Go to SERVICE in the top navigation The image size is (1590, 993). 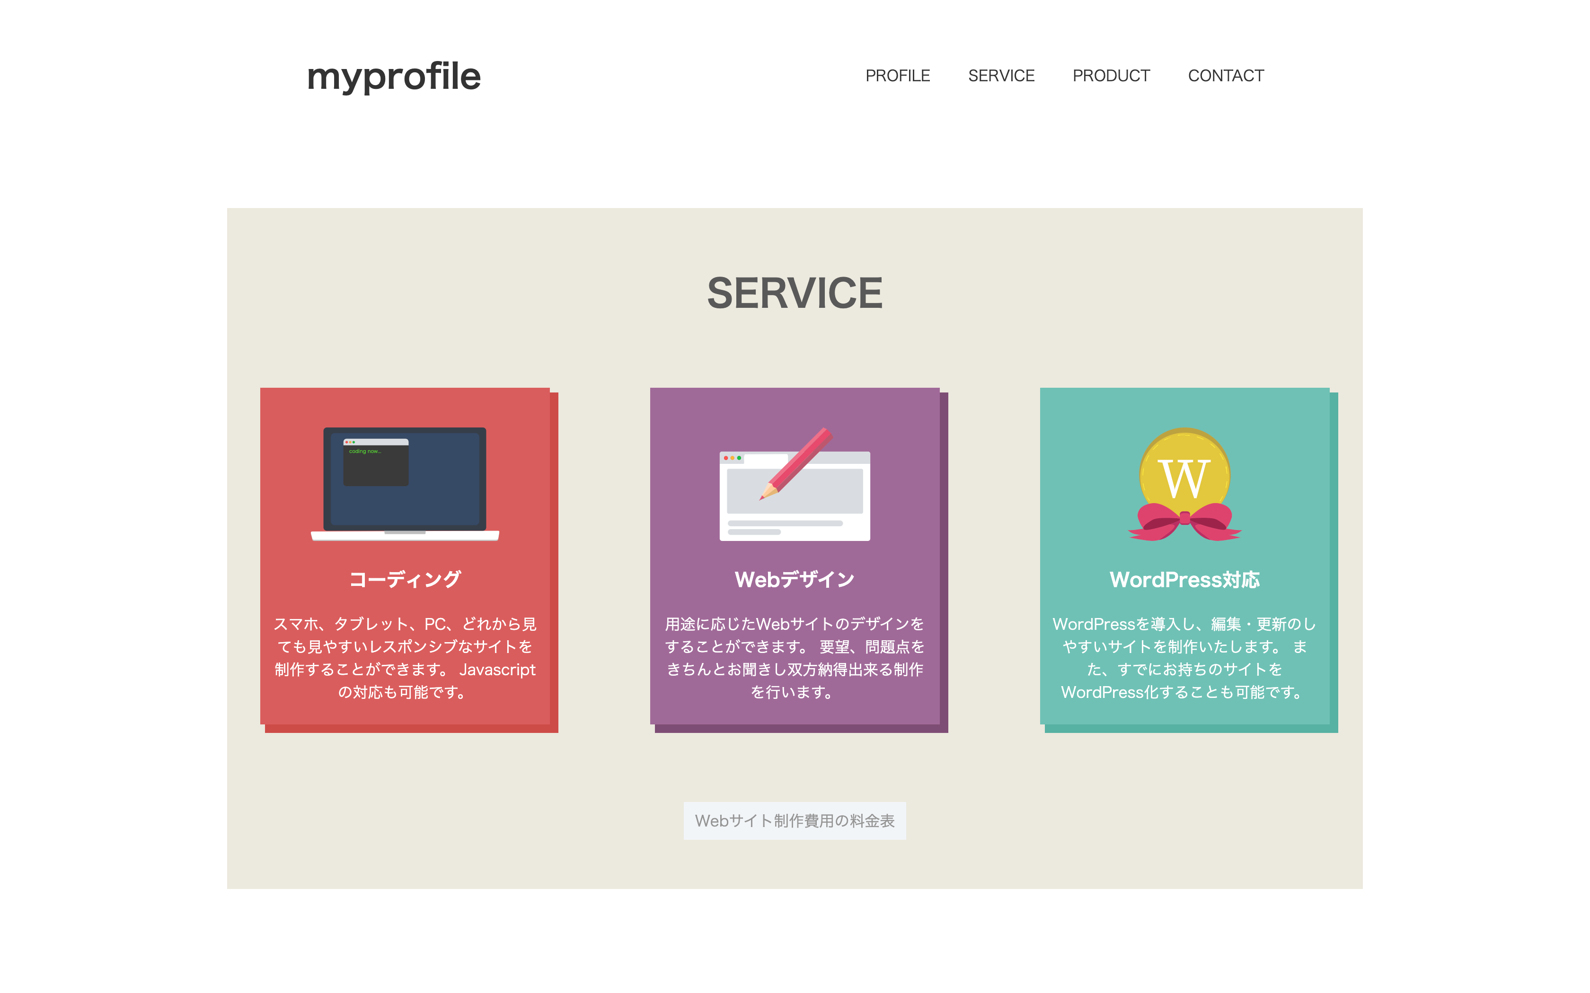coord(1001,76)
